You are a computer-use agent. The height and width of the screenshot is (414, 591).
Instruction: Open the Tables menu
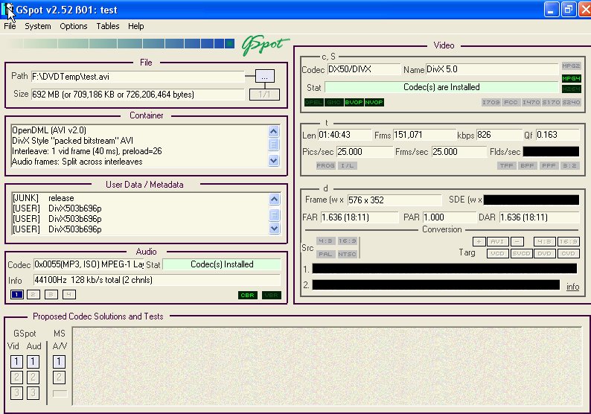coord(108,26)
